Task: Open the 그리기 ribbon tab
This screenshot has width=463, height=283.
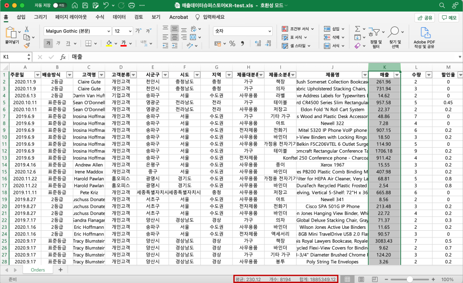Action: tap(40, 17)
